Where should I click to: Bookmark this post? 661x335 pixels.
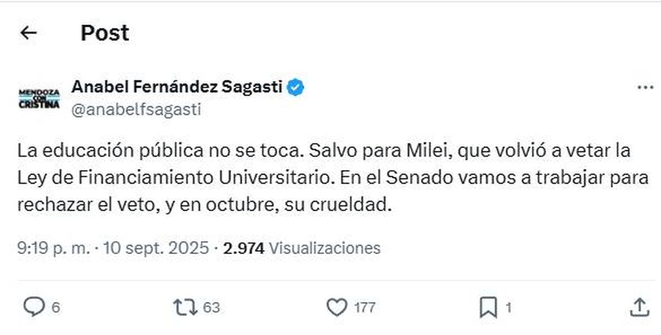(488, 307)
